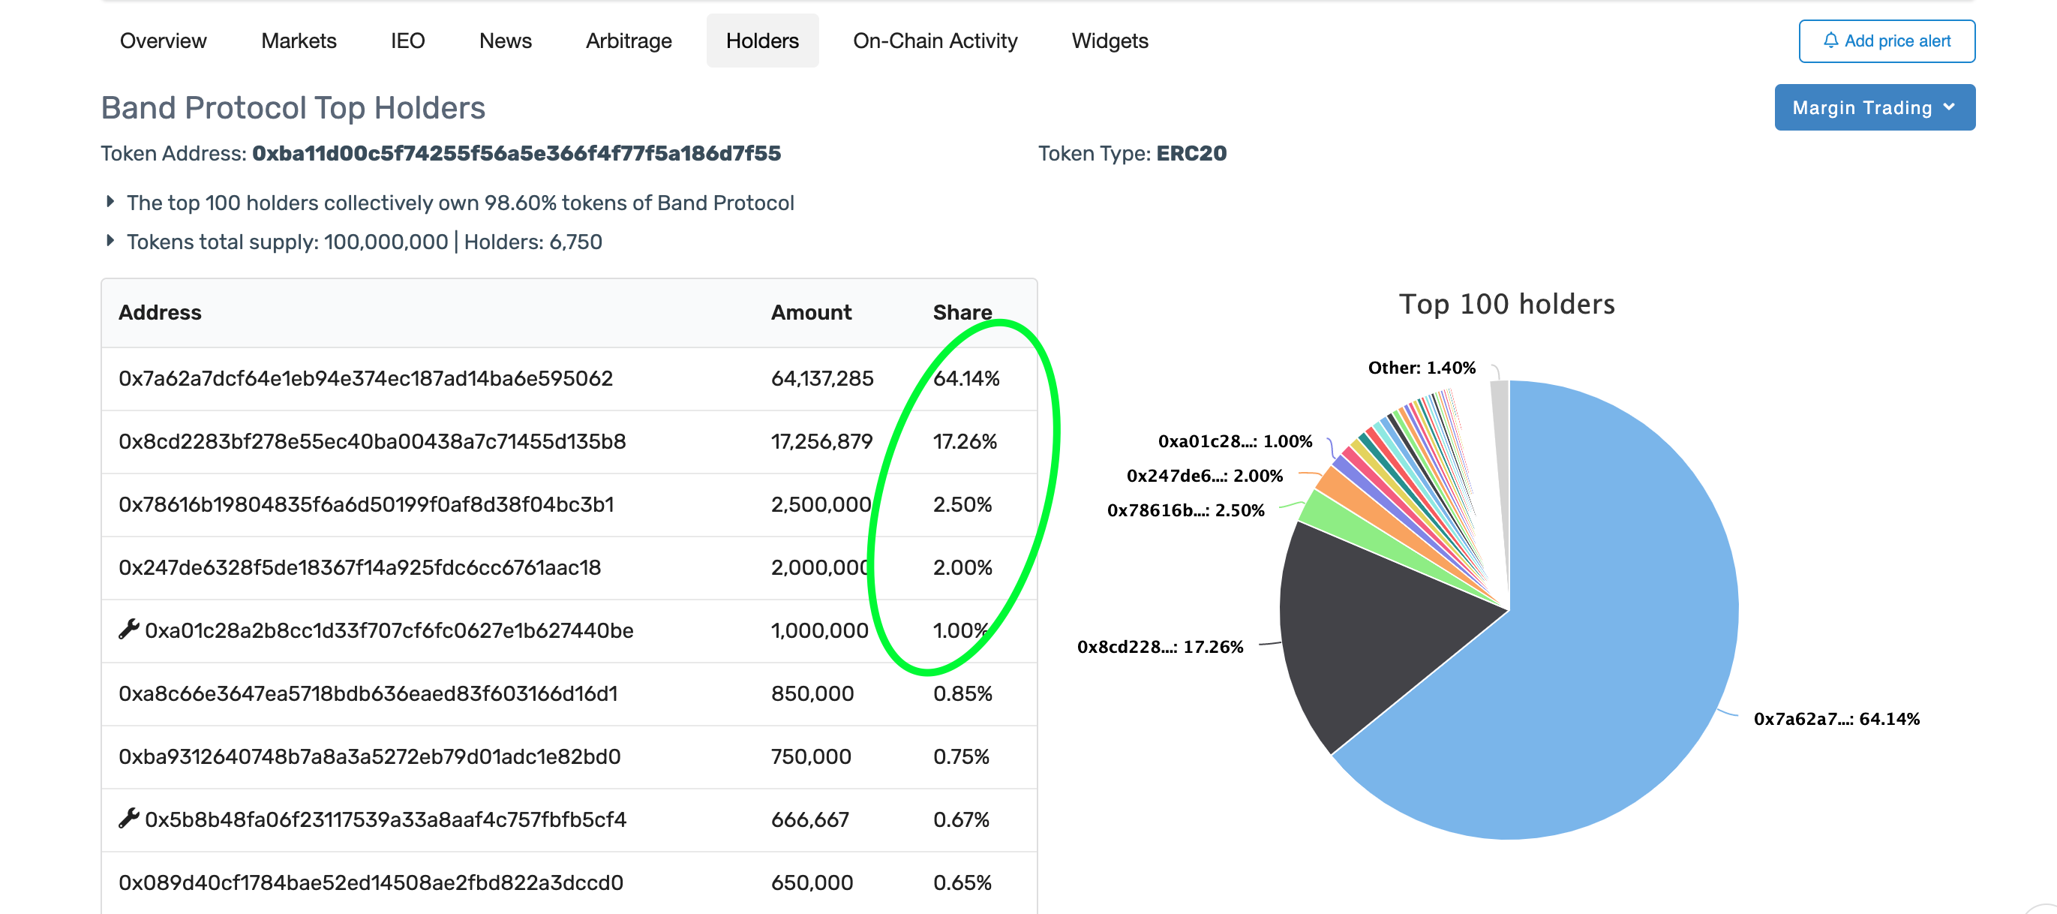Image resolution: width=2057 pixels, height=914 pixels.
Task: Switch to the Overview tab
Action: click(x=163, y=41)
